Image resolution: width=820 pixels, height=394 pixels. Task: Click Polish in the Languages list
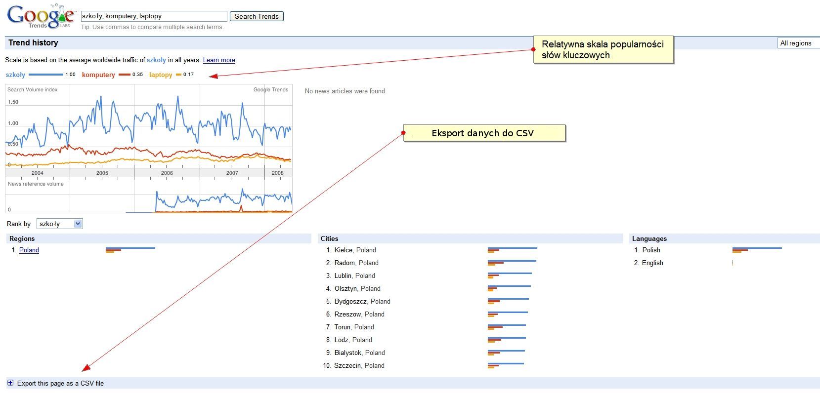(651, 250)
